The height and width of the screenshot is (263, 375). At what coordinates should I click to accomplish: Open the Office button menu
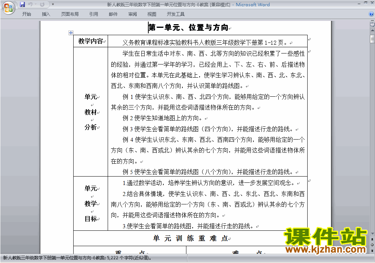coord(8,8)
